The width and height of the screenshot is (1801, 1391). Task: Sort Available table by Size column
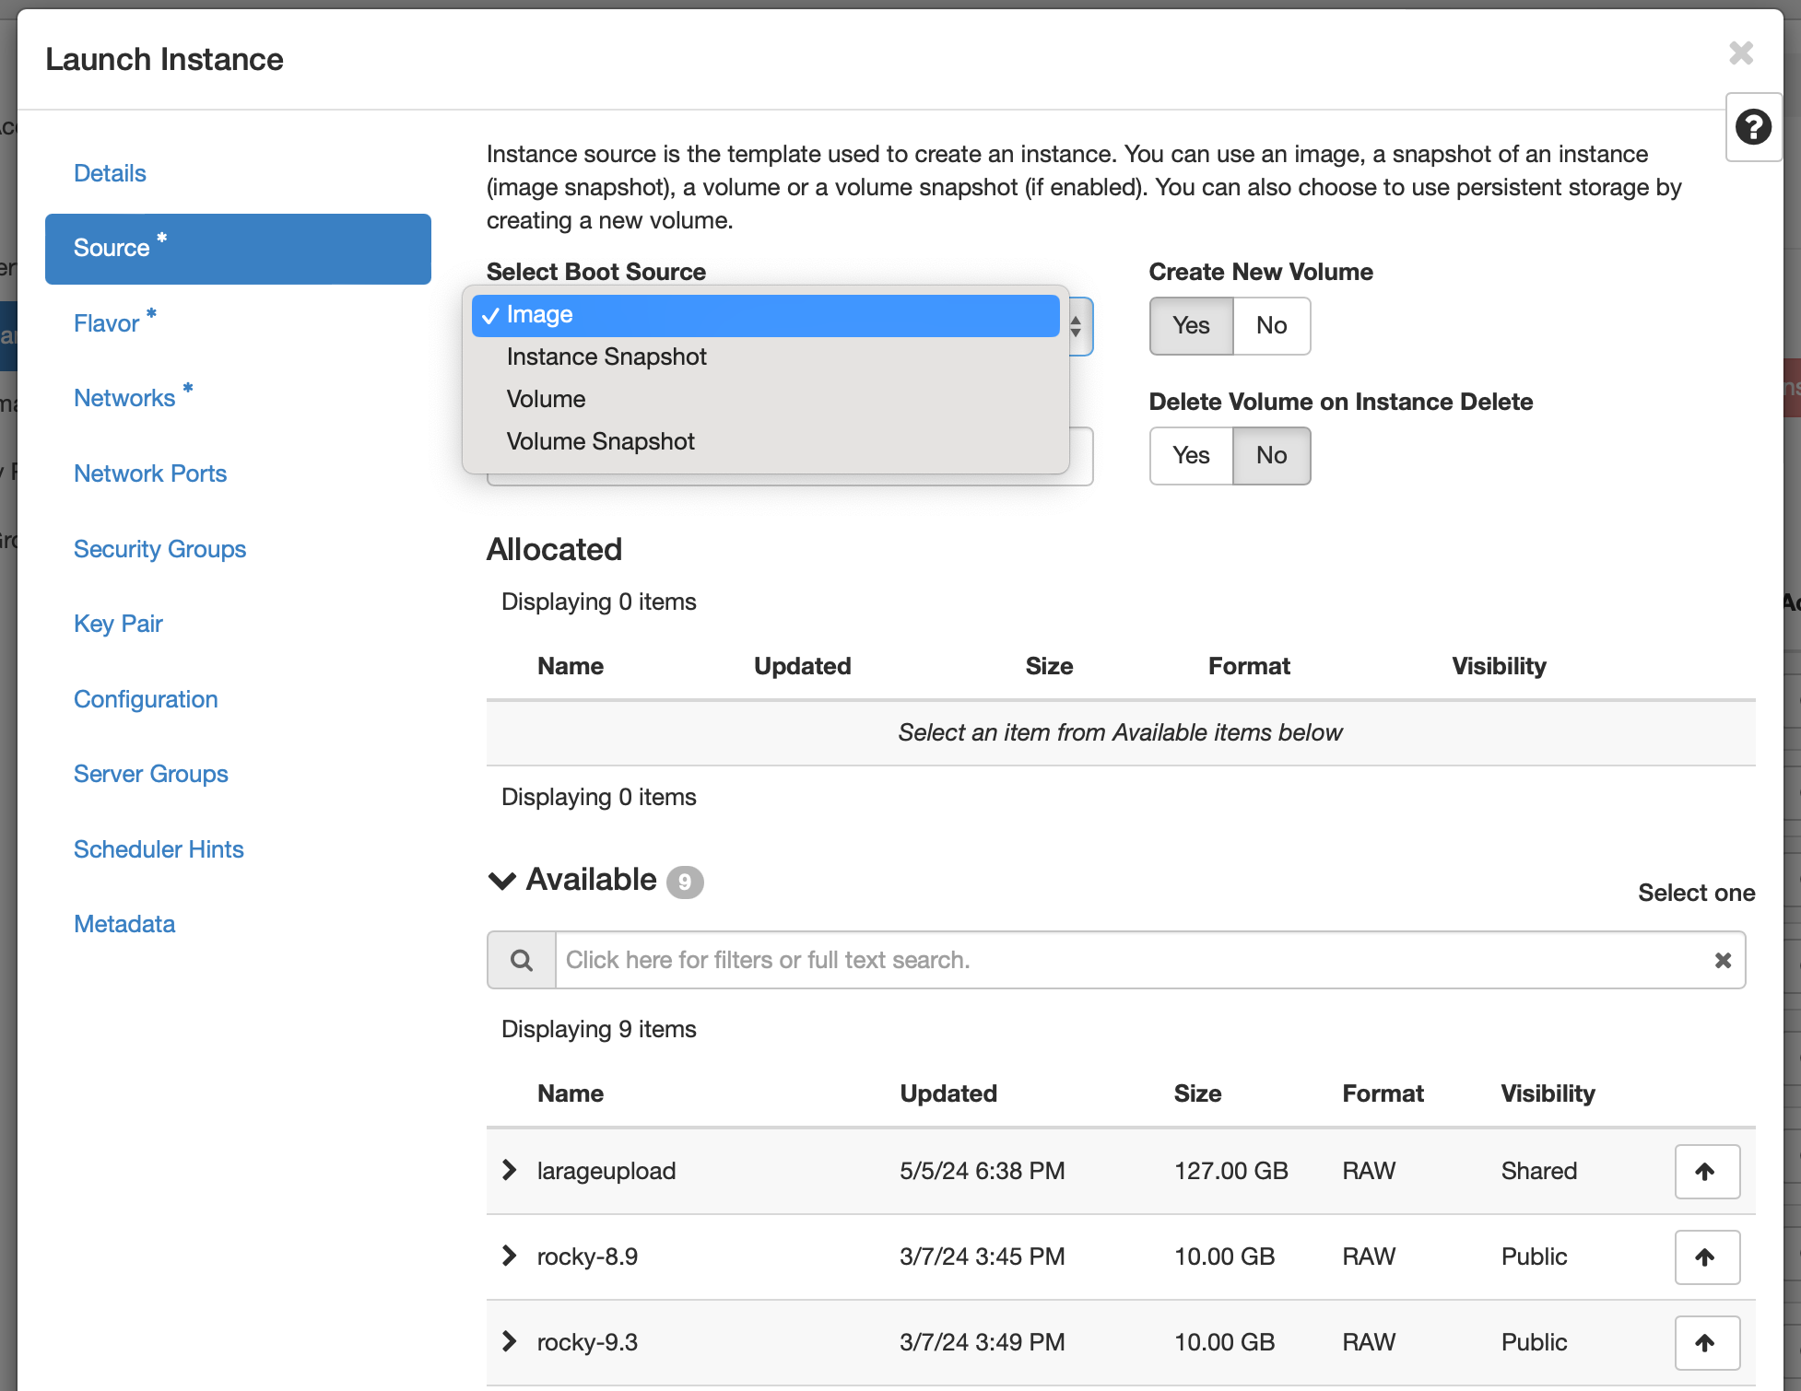(x=1197, y=1093)
